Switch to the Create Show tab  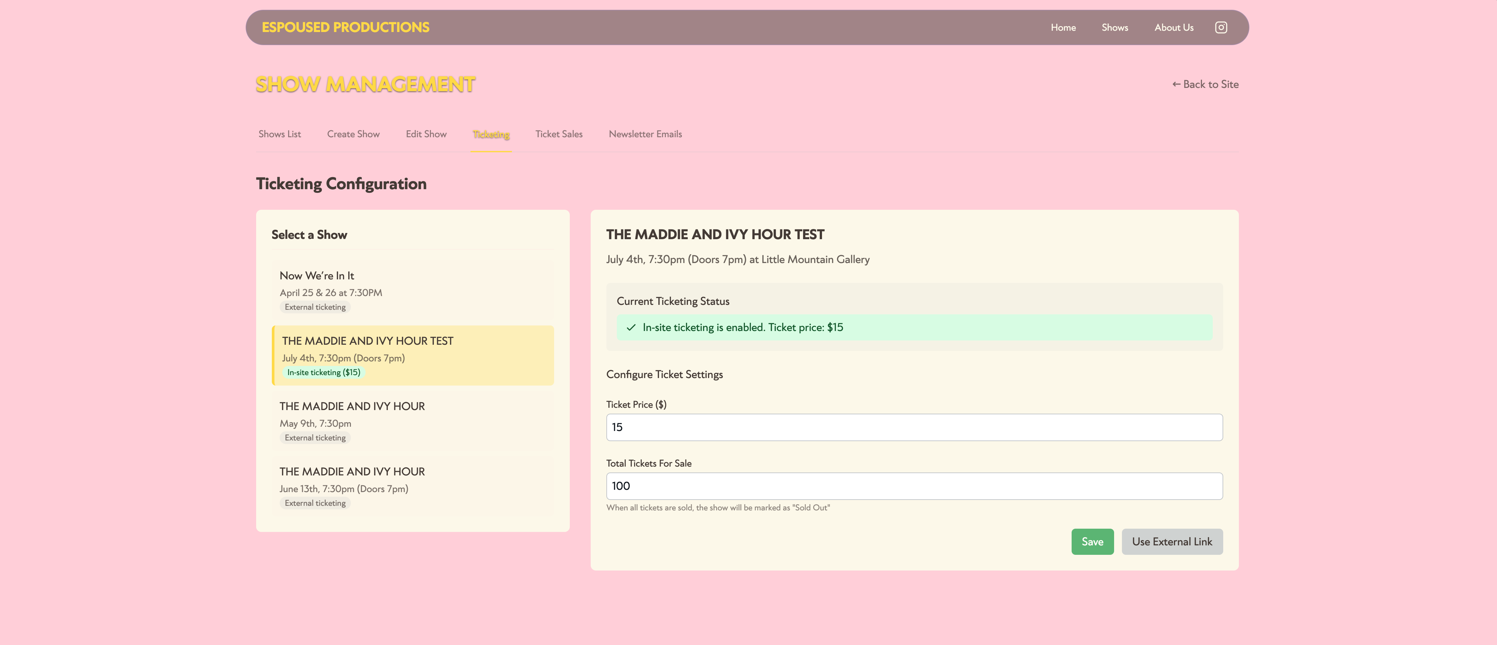click(x=353, y=134)
